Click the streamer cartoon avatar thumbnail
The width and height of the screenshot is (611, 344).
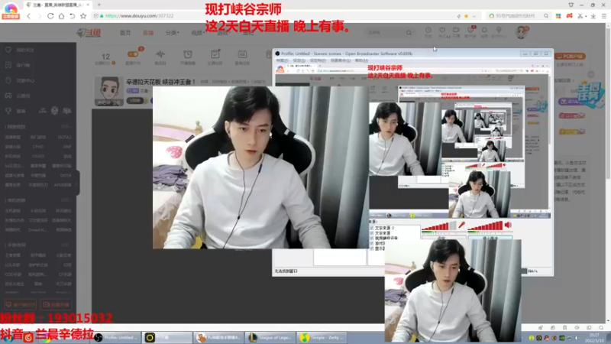tap(108, 91)
